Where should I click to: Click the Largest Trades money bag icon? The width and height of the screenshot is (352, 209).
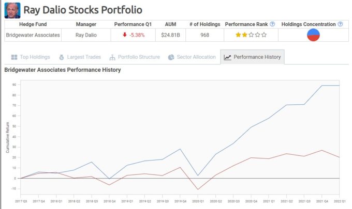[61, 57]
